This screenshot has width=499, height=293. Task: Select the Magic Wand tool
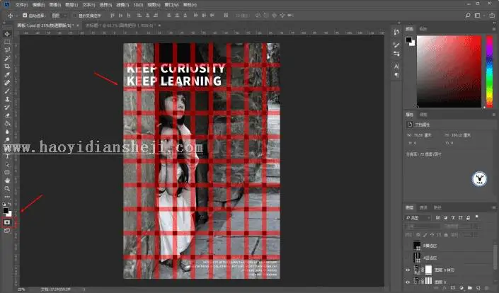coord(7,58)
